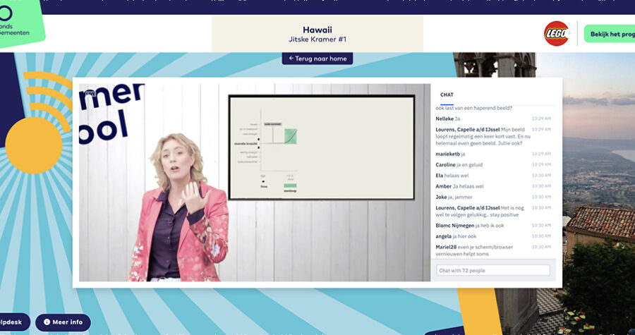Open the Meer info button
The image size is (635, 335).
63,322
